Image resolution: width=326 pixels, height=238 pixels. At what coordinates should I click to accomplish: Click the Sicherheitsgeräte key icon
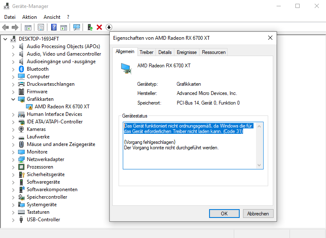[22, 174]
